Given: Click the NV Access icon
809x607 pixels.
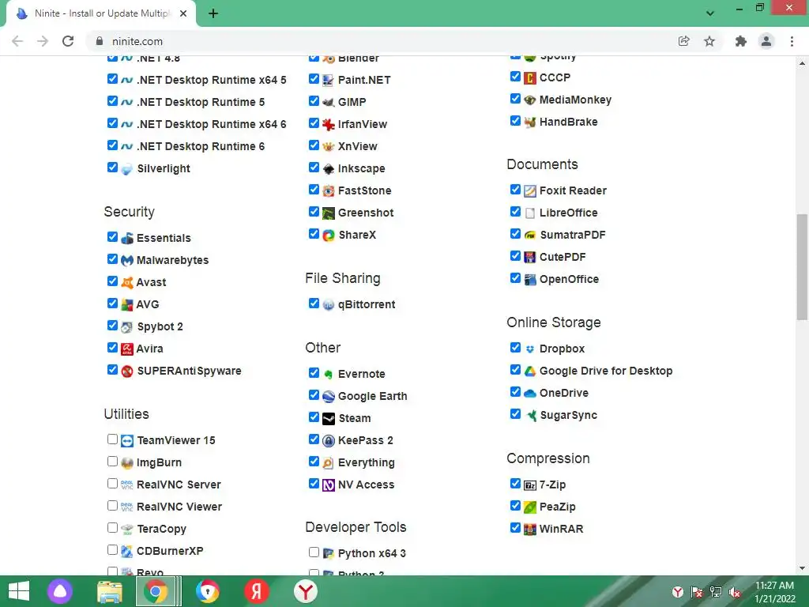Looking at the screenshot, I should coord(329,486).
